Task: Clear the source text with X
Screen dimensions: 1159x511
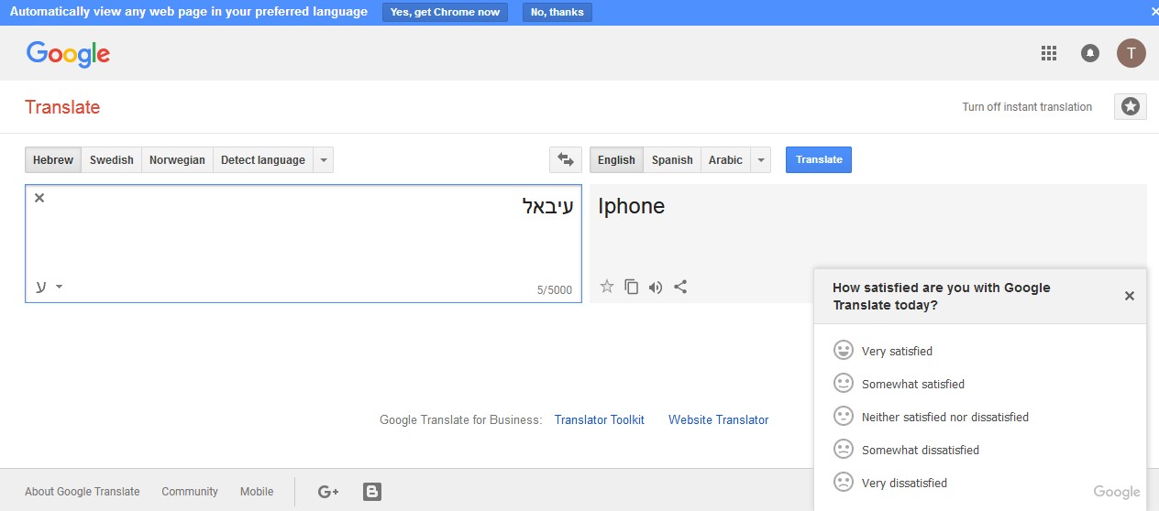Action: [x=39, y=198]
